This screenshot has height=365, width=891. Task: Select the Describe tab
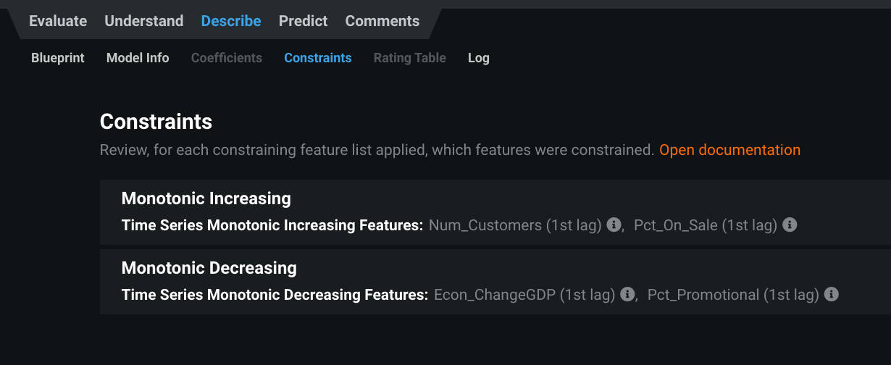pyautogui.click(x=231, y=21)
